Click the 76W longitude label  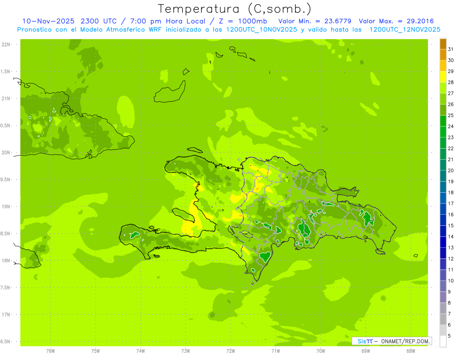[50, 351]
